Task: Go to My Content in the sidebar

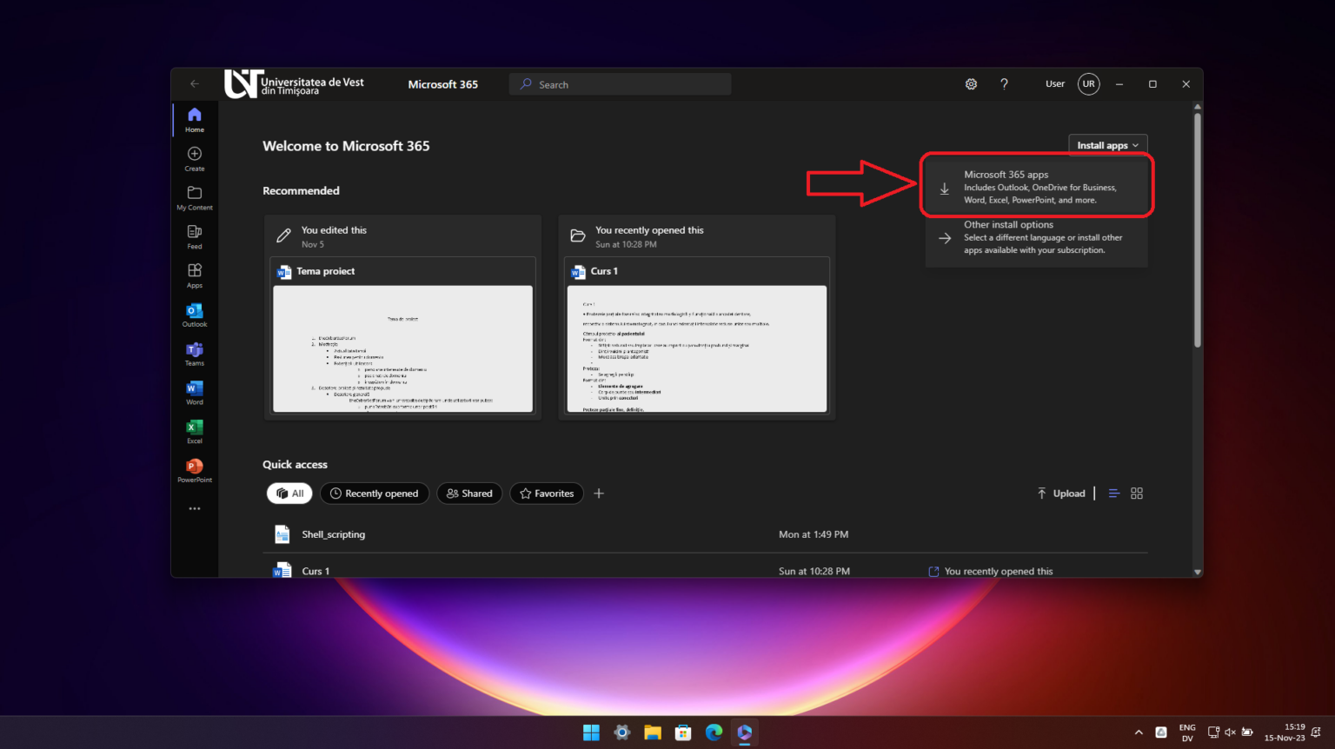Action: (194, 197)
